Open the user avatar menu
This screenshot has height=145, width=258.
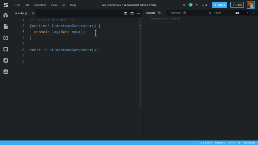[251, 5]
